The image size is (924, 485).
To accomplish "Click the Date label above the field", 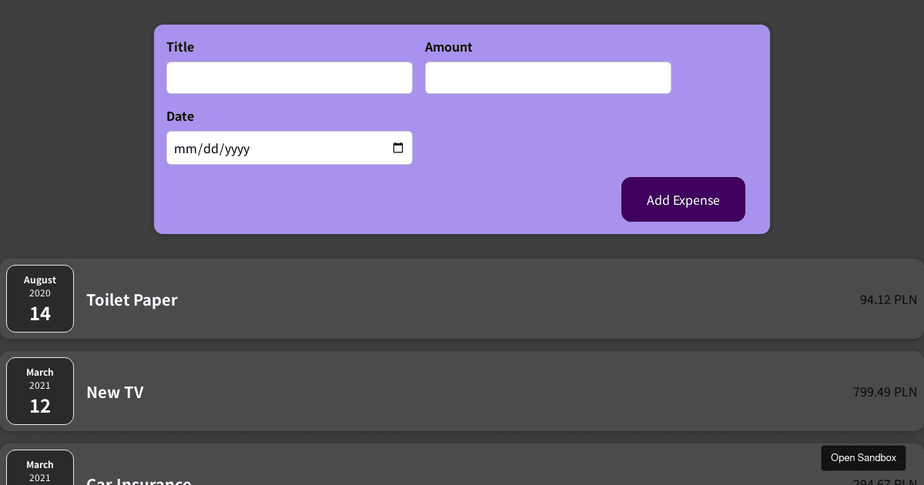I will (180, 116).
